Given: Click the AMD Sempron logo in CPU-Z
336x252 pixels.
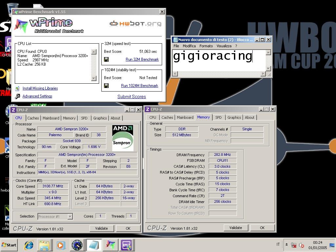Looking at the screenshot, I should coord(123,138).
